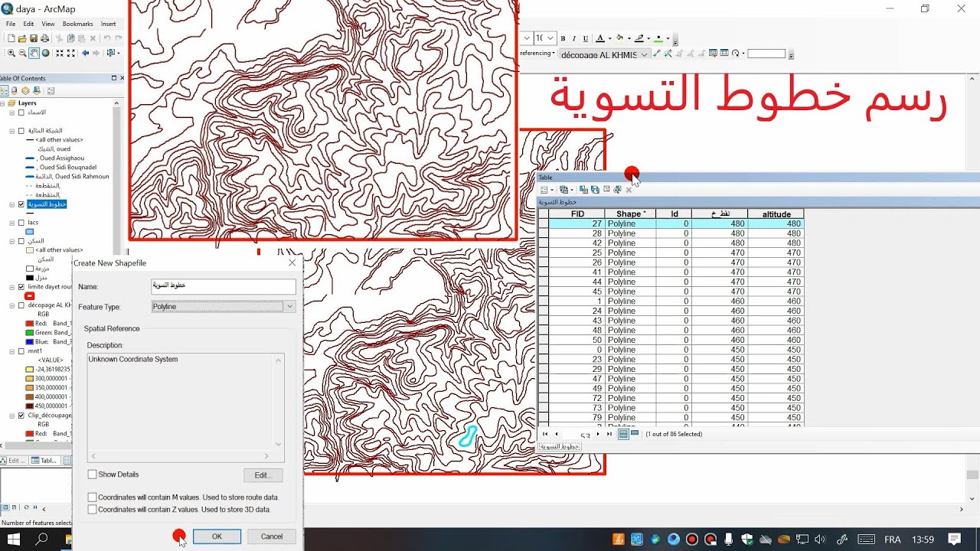Open the font size dropdown

(550, 38)
